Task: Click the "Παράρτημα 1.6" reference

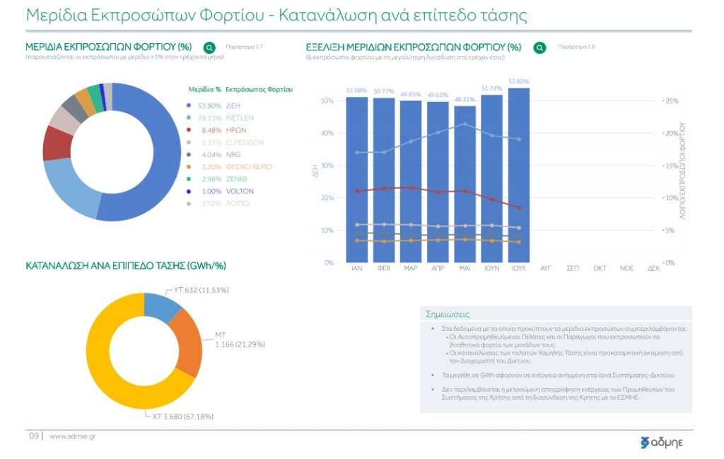Action: 576,47
